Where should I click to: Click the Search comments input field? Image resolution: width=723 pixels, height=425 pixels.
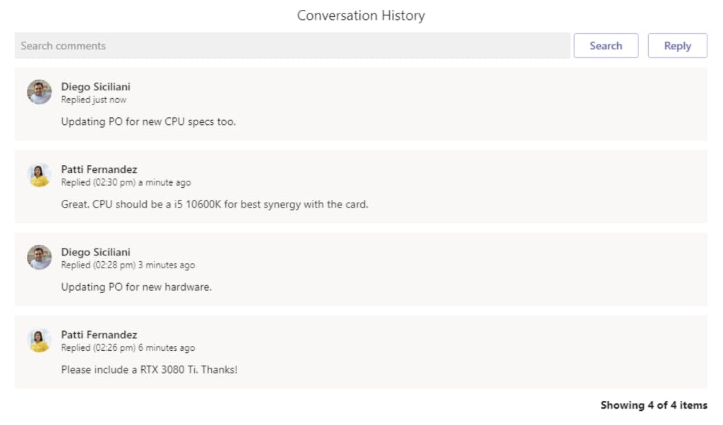(292, 46)
